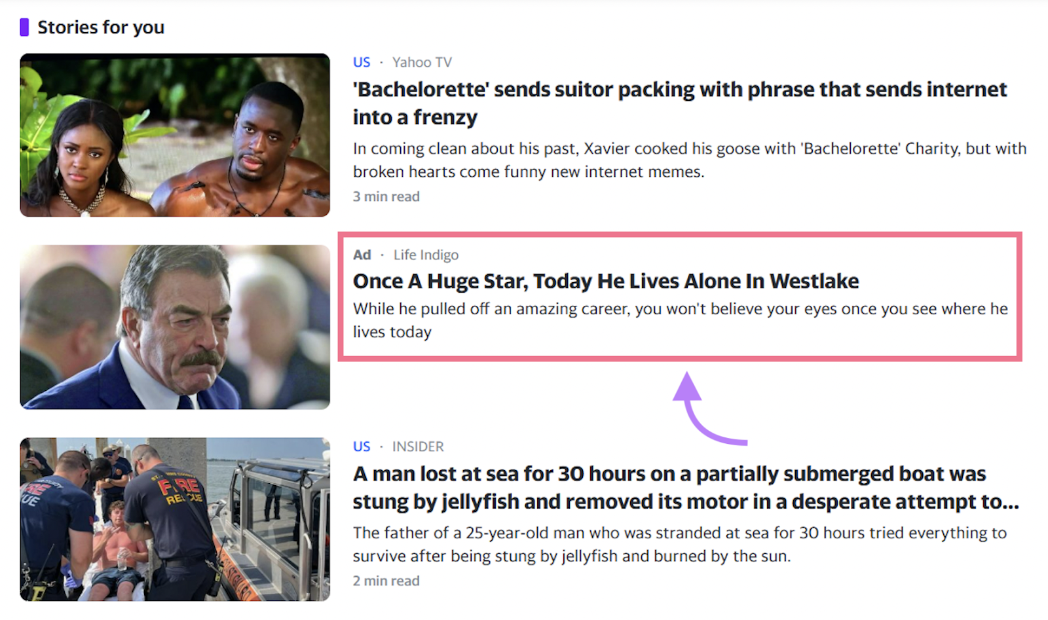
Task: Click the 2 min read indicator
Action: coord(386,581)
